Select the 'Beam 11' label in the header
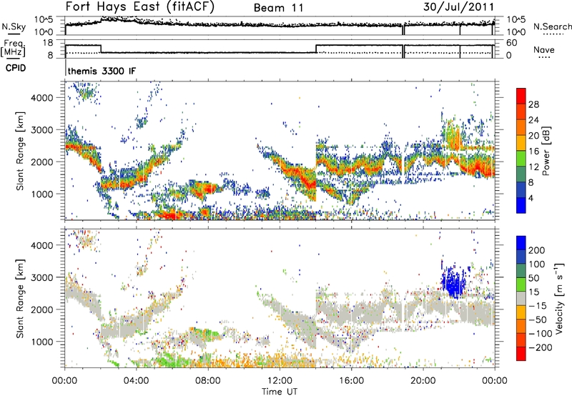 pos(279,8)
